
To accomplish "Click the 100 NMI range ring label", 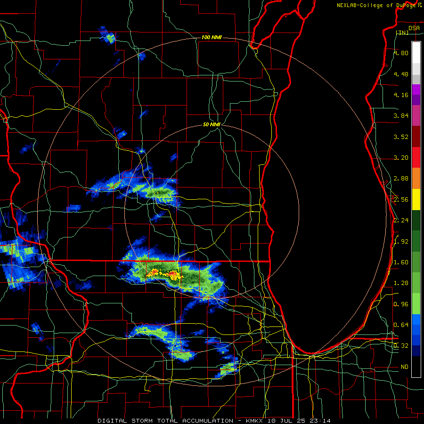I will (212, 37).
